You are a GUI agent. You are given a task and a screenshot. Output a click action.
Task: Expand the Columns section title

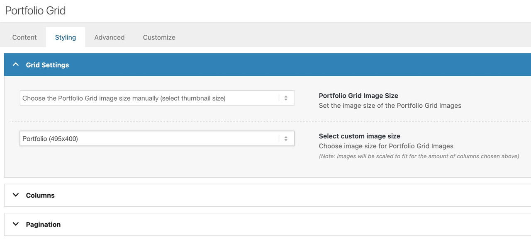pyautogui.click(x=40, y=196)
